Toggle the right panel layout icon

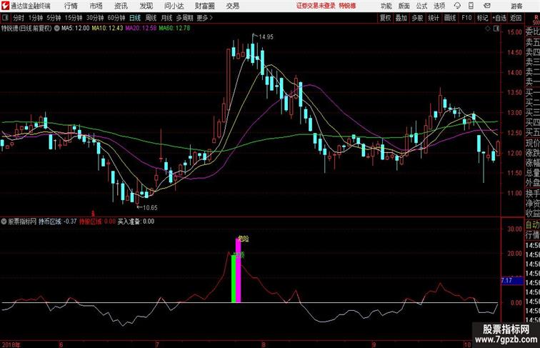point(496,29)
